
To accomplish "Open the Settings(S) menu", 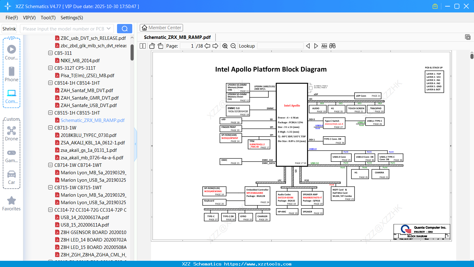I will 72,18.
